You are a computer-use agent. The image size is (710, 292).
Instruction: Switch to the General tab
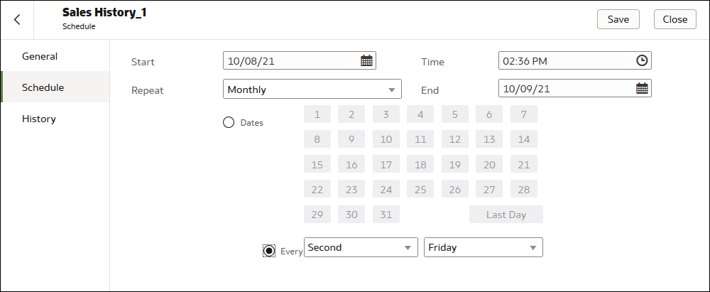pyautogui.click(x=40, y=56)
